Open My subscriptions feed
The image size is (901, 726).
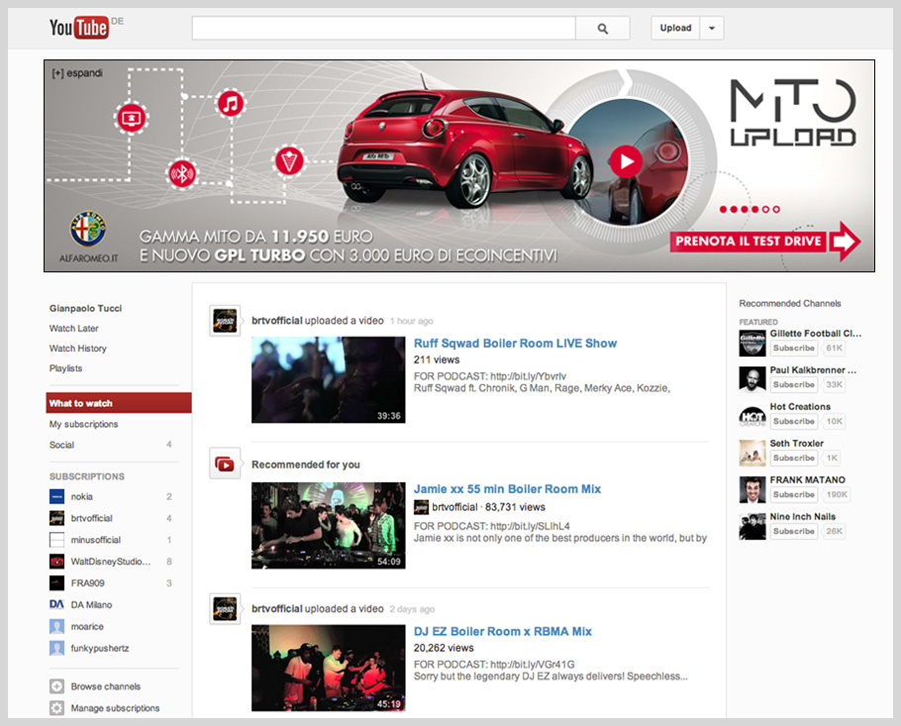83,424
